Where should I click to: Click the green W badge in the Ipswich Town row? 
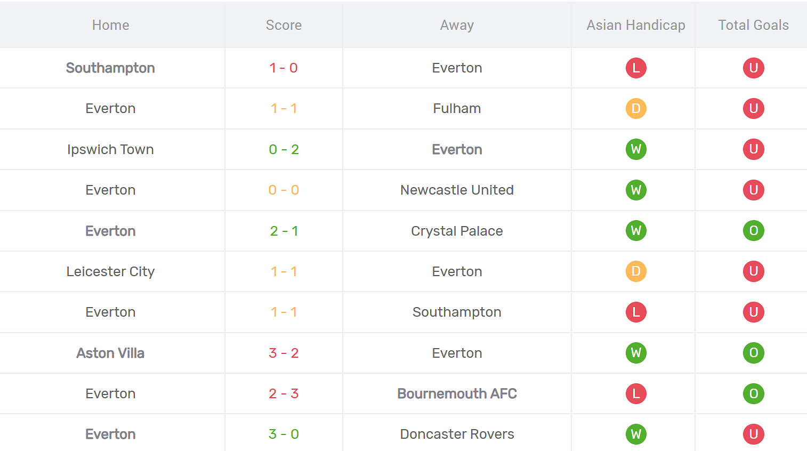636,149
